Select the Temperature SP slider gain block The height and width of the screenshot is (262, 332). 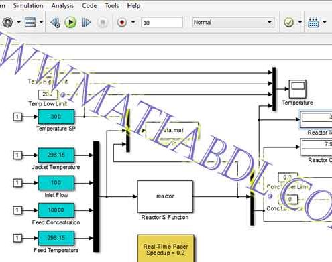tap(56, 117)
